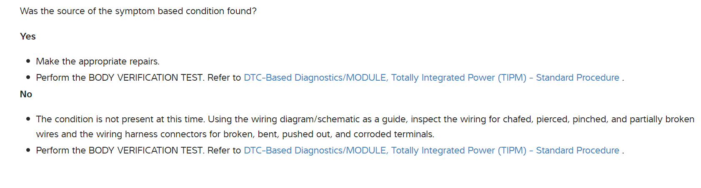Click 'The condition is not present' sentence

click(121, 119)
